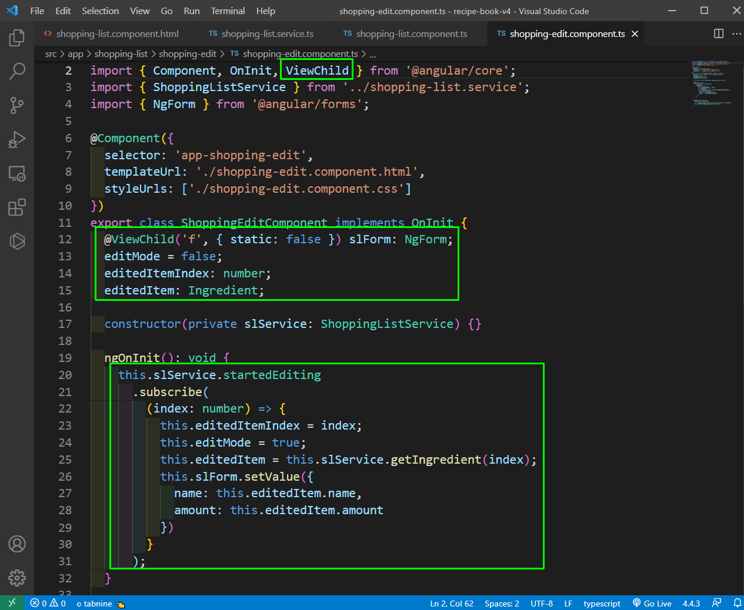Click the split editor right icon
The image size is (744, 610).
(x=719, y=33)
